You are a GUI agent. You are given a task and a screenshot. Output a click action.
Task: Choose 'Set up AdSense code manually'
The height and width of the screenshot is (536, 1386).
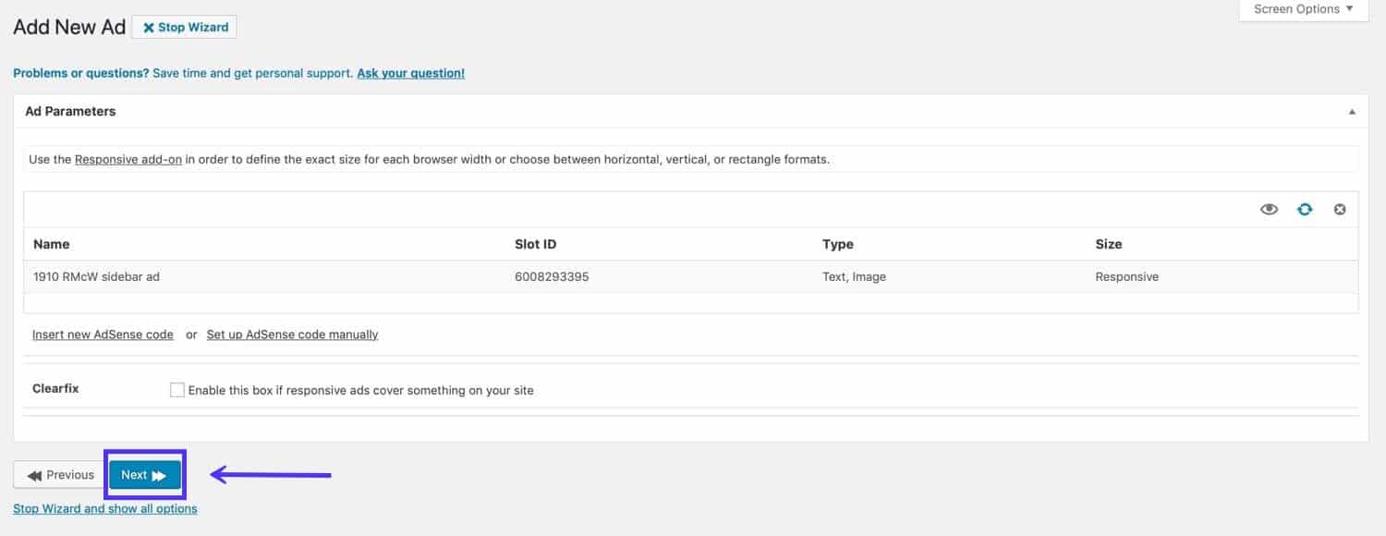point(292,335)
